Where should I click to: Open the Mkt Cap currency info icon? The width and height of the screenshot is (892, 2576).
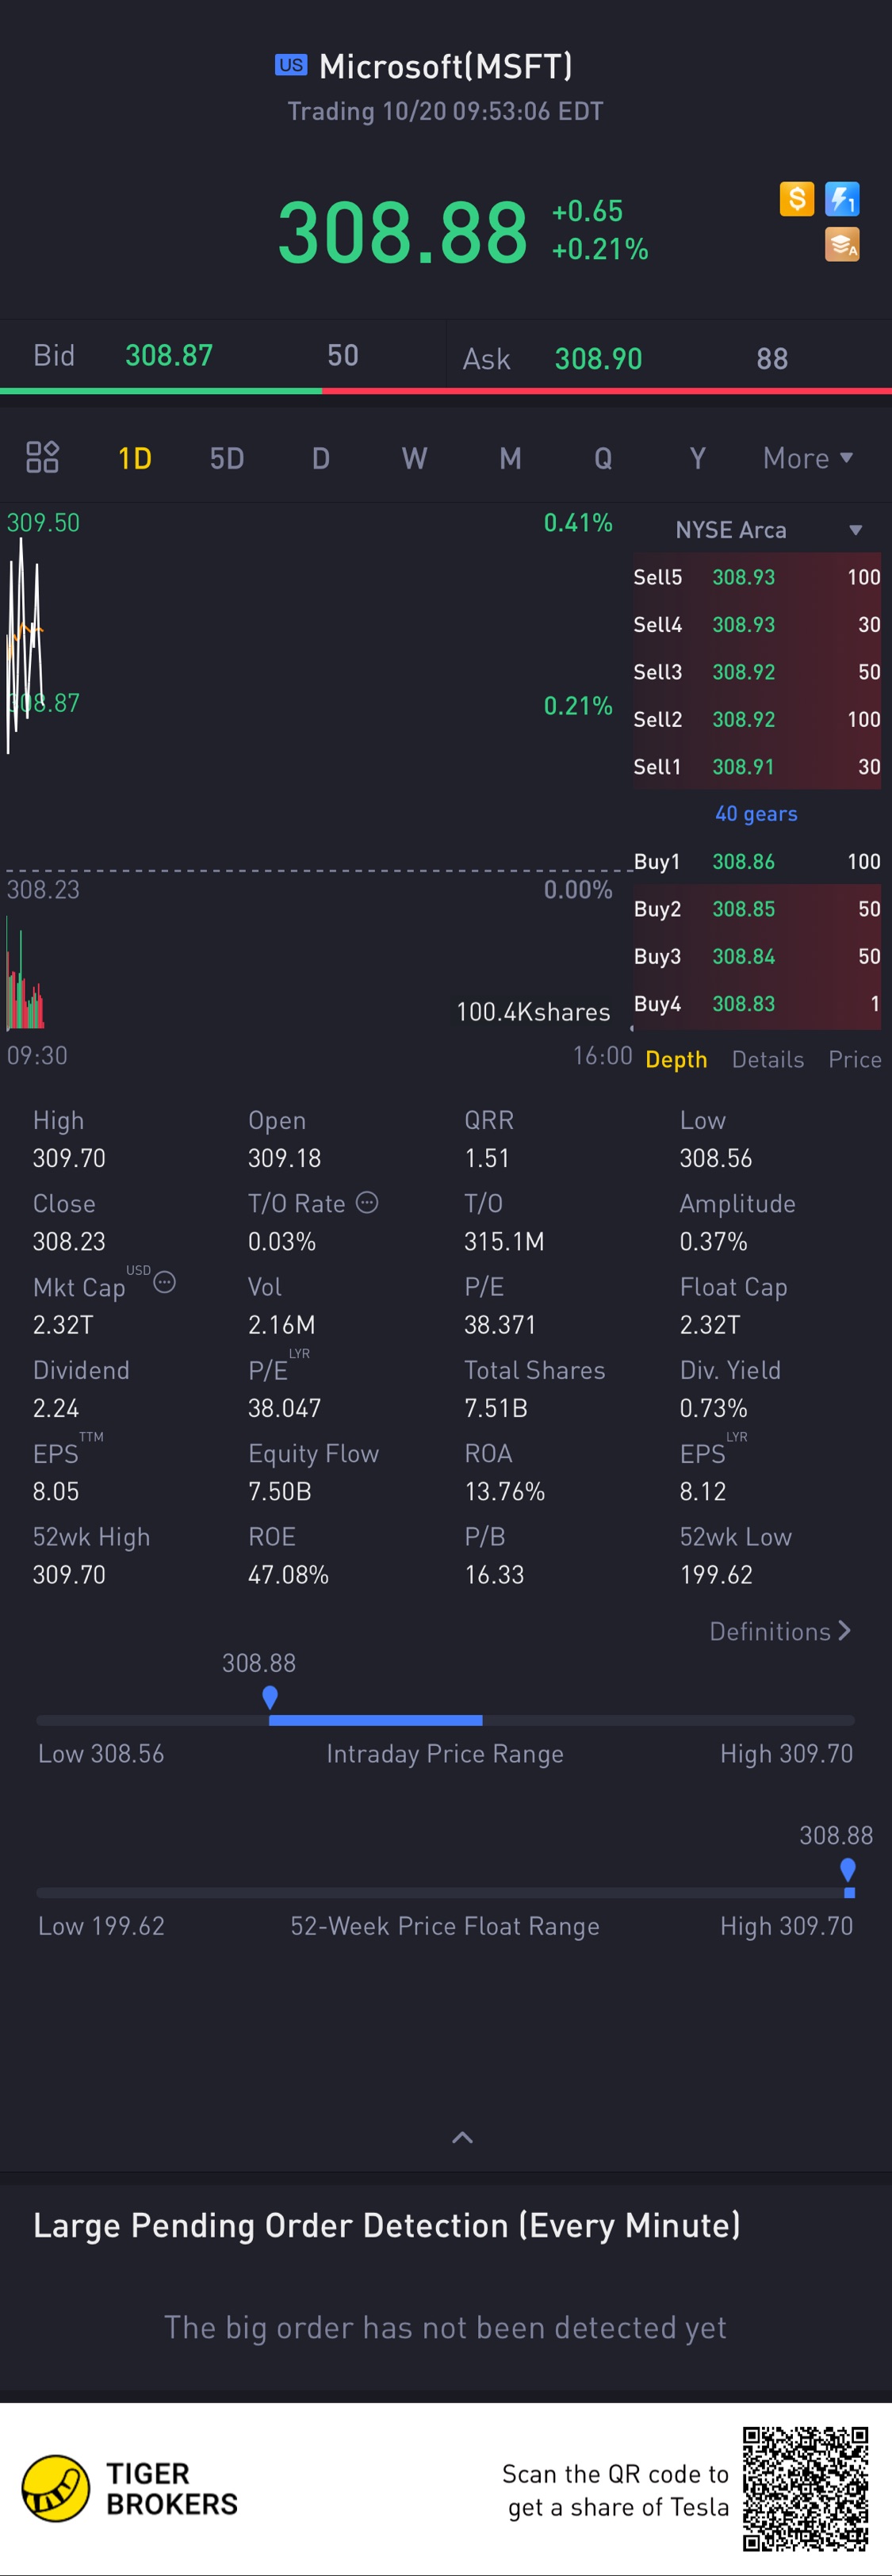pyautogui.click(x=165, y=1282)
